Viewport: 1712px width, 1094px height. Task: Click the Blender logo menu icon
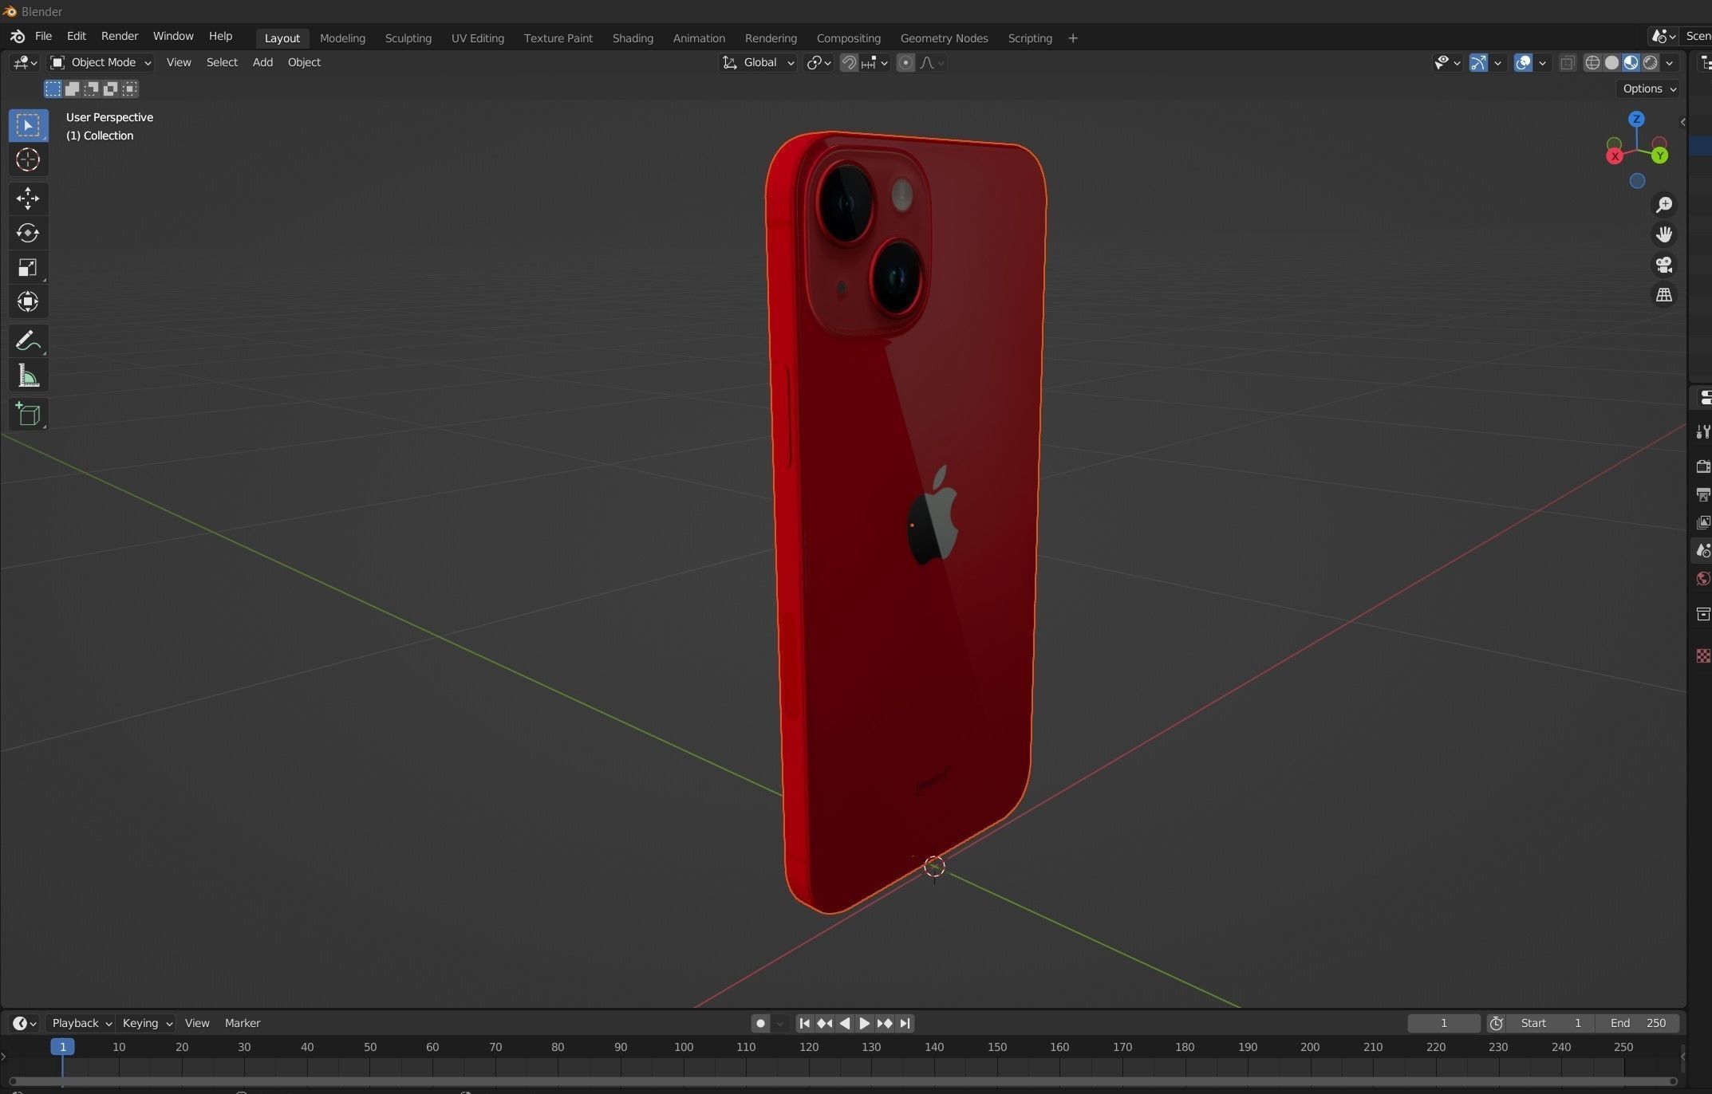18,37
